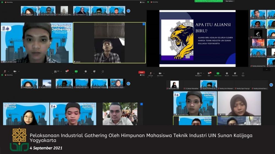Open chat icon in the window with Arkoun speaking
Viewport: 275px width, 154px height.
(x=67, y=71)
